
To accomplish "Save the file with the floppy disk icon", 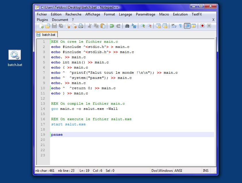I will click(x=54, y=26).
